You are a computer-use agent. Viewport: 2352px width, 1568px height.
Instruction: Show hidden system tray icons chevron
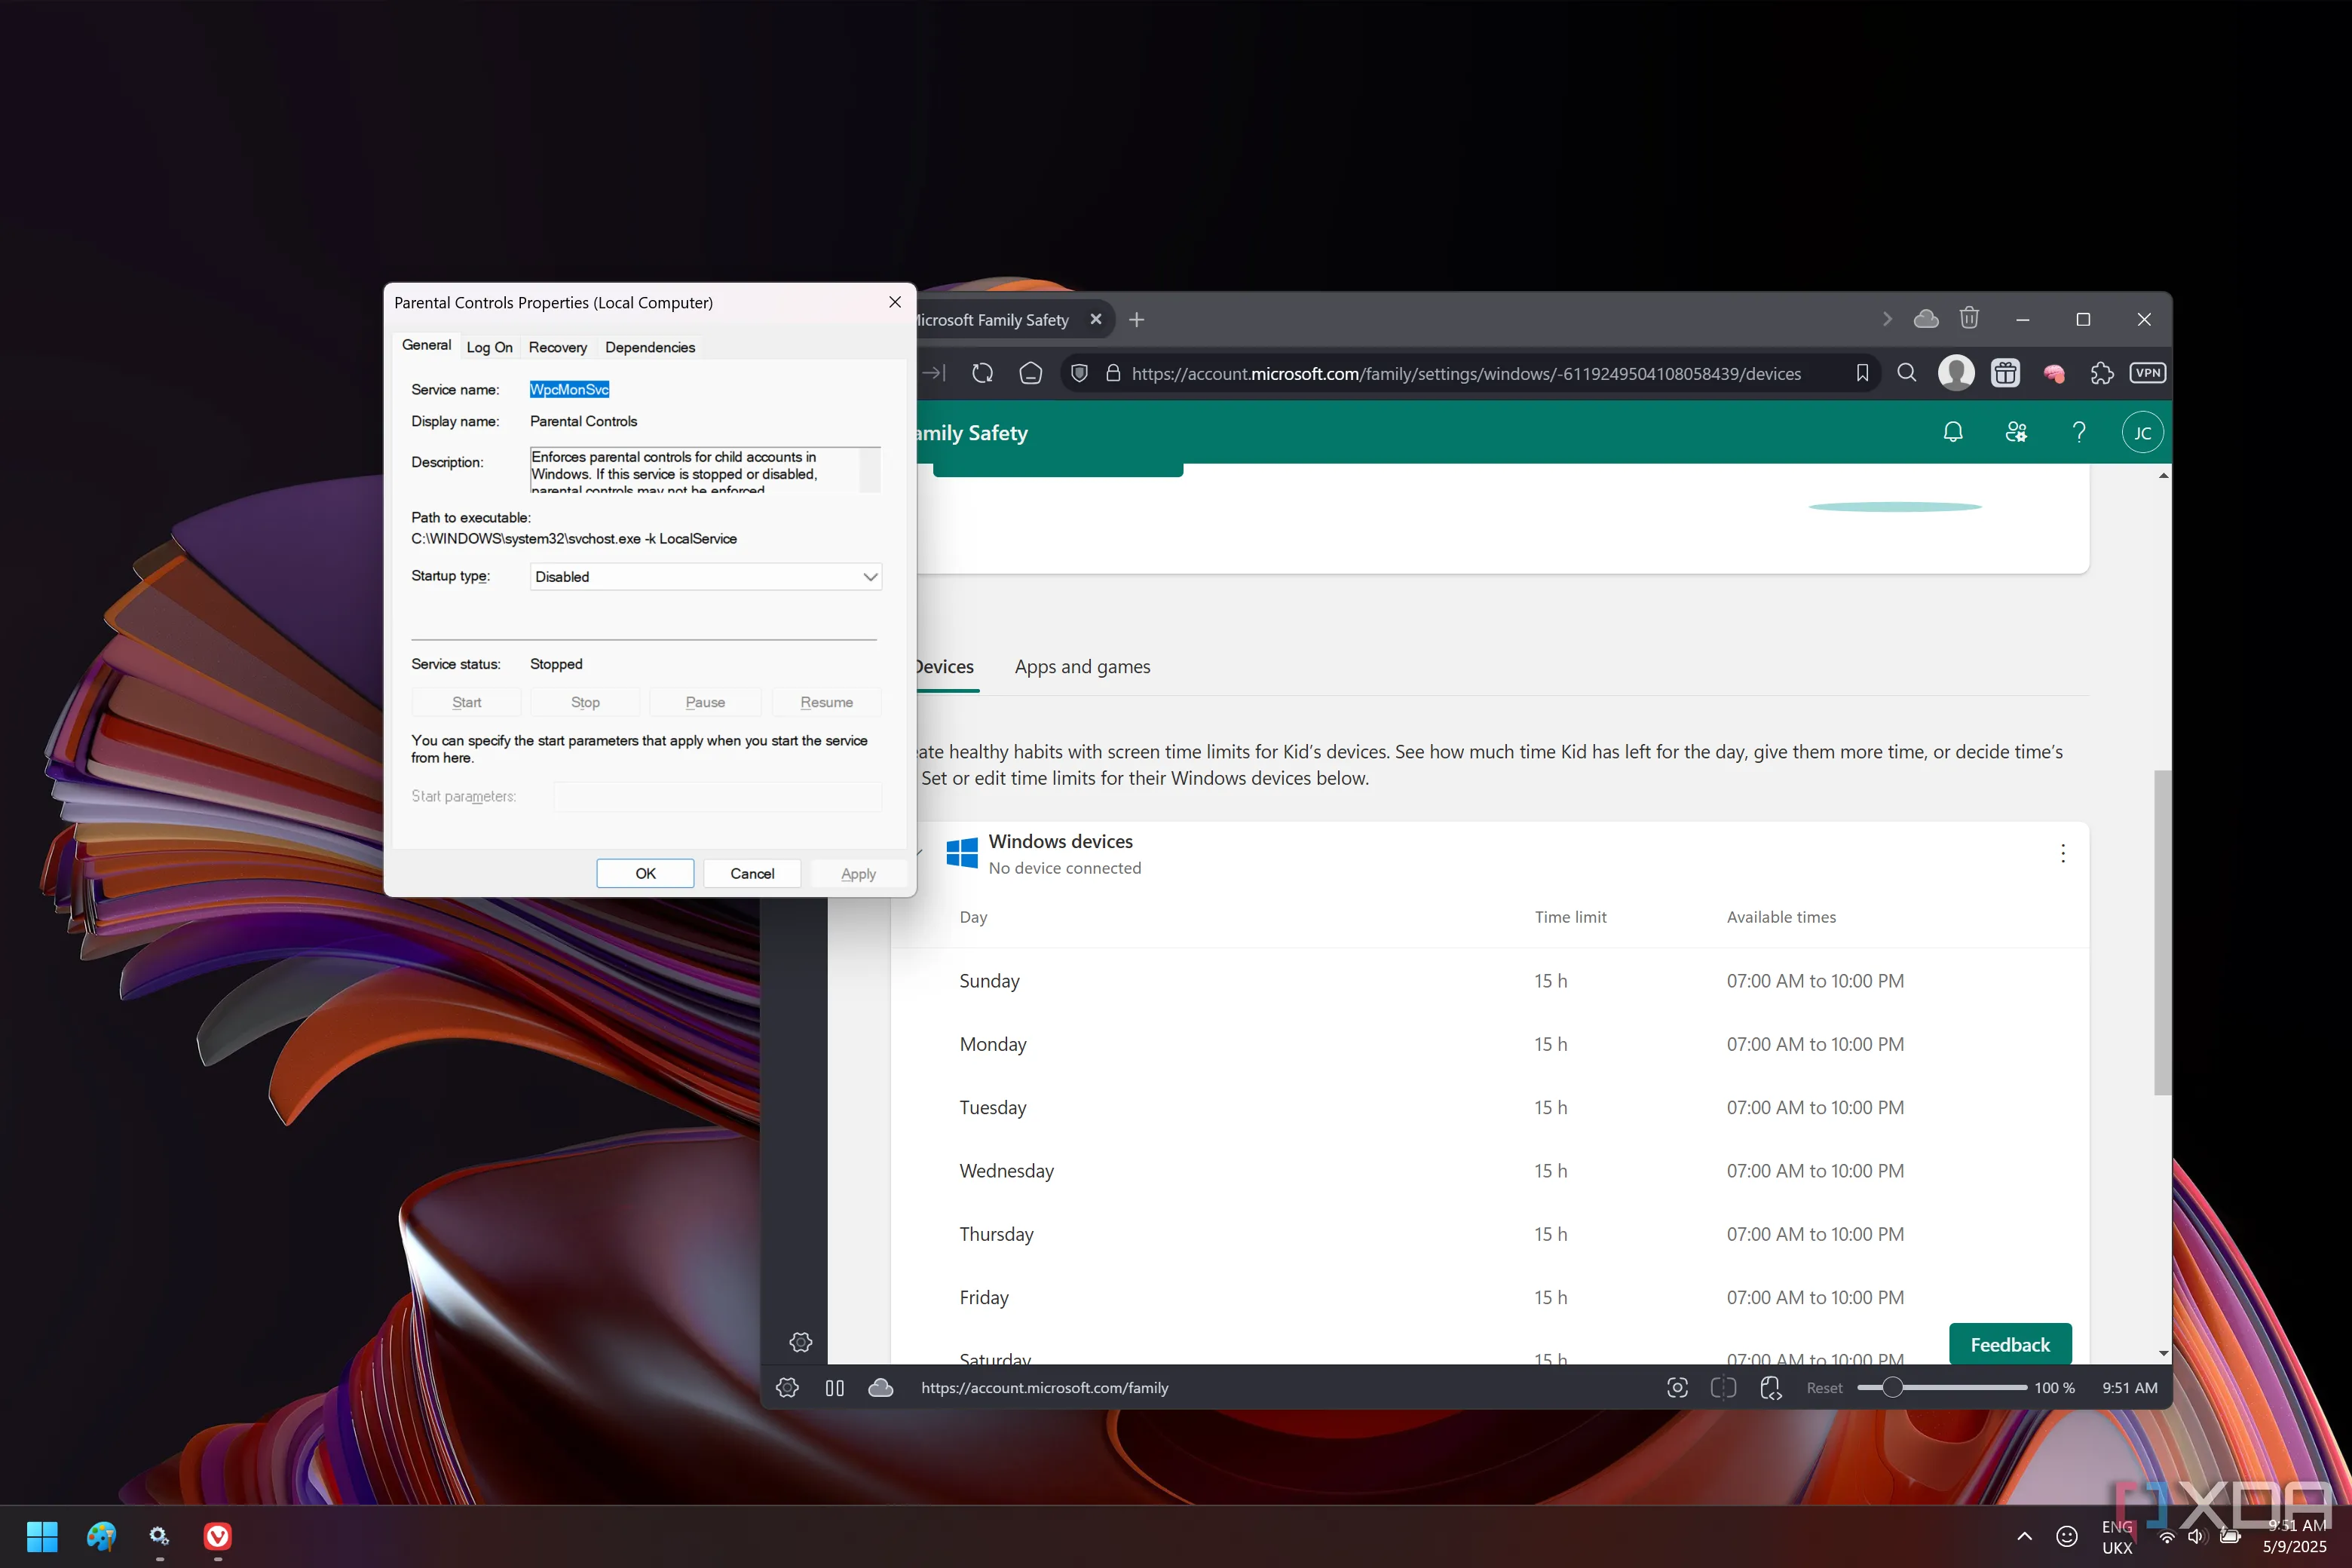pos(2024,1535)
